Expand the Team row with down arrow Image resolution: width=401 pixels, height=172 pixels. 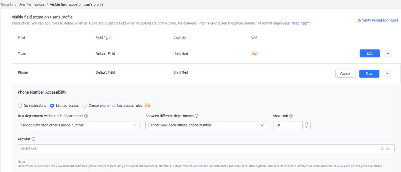coord(388,54)
